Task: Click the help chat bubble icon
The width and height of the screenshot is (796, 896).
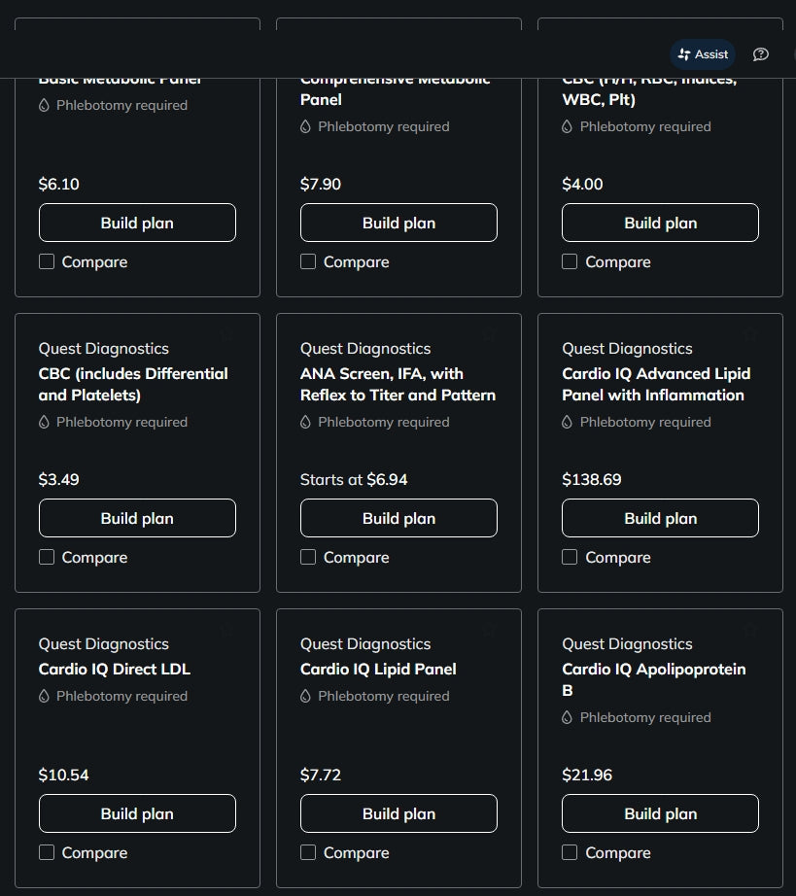Action: pos(761,53)
